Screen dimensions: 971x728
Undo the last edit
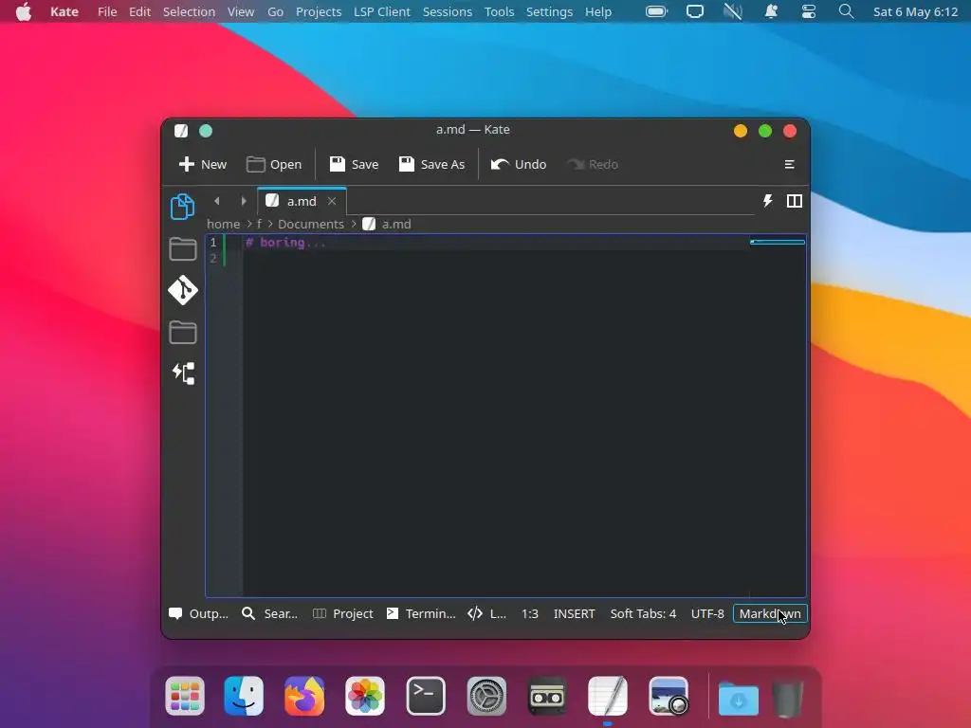[519, 164]
